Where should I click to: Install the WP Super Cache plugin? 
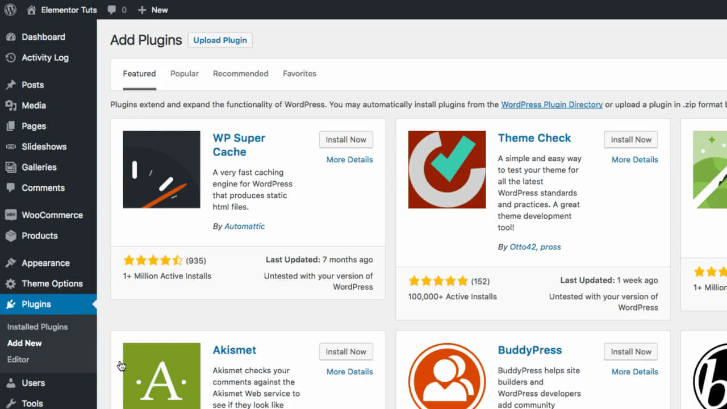[346, 139]
